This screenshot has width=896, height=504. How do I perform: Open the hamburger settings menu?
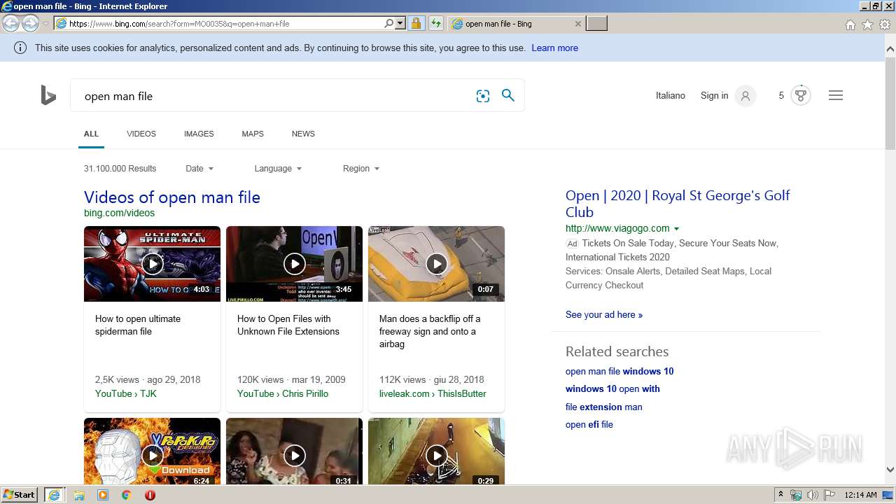(836, 95)
